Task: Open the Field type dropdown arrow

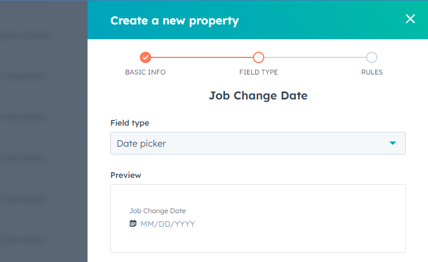Action: [393, 143]
